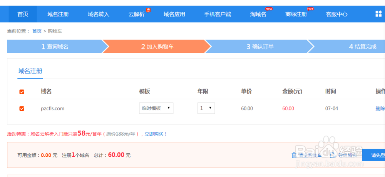The image size is (385, 177).
Task: Open 域名应用 navigation item
Action: [x=174, y=14]
